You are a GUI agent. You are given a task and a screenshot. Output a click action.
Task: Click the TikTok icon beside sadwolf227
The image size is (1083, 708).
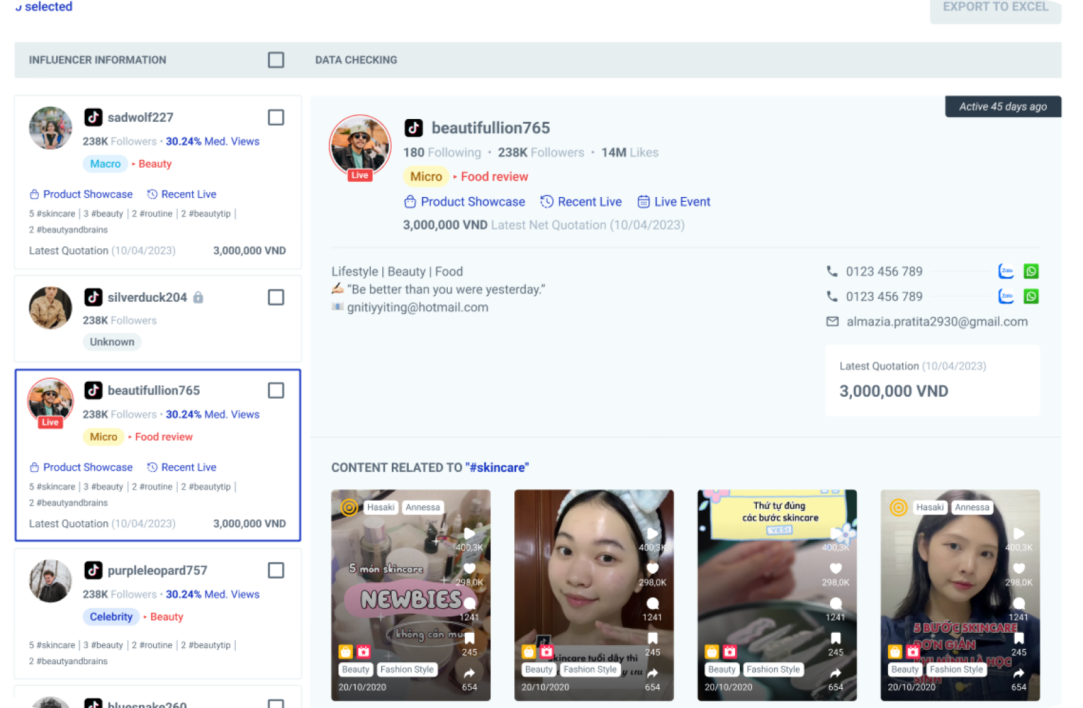pos(94,117)
